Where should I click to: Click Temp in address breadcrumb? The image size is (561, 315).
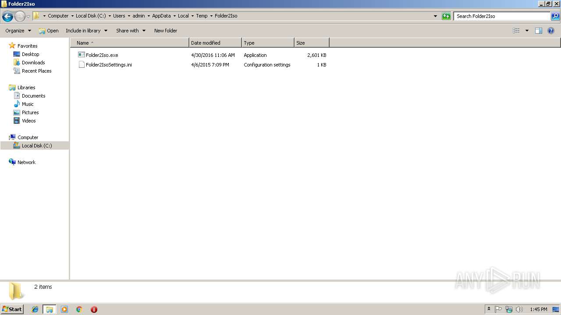[202, 16]
